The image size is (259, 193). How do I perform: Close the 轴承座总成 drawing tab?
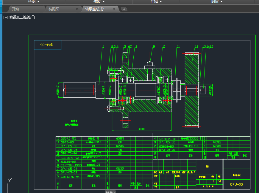point(114,9)
